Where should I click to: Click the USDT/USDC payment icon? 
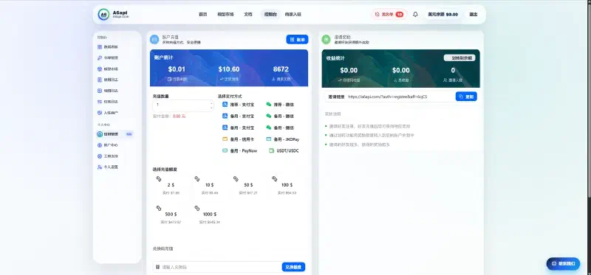pyautogui.click(x=271, y=150)
